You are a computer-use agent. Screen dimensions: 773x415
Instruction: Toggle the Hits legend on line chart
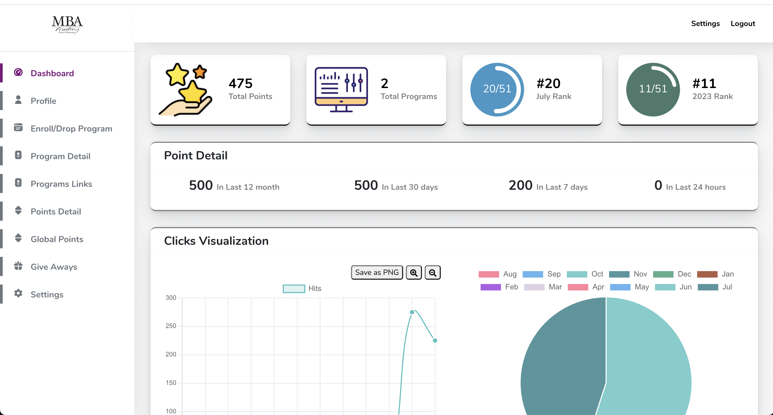pyautogui.click(x=302, y=289)
